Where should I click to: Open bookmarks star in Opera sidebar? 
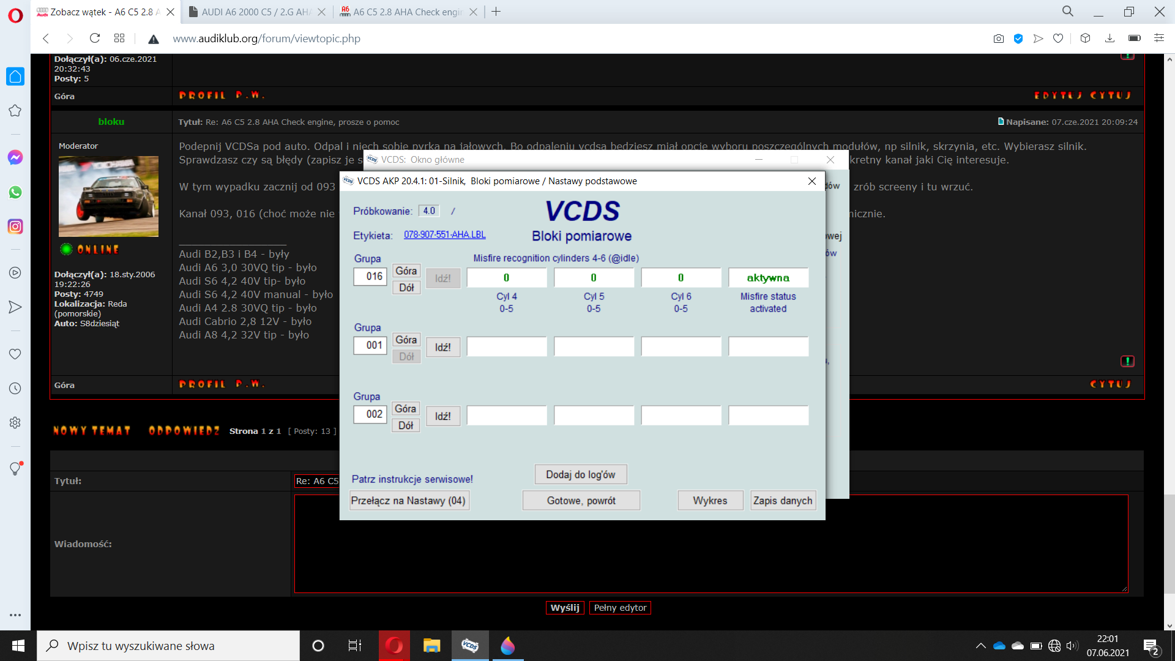coord(15,111)
